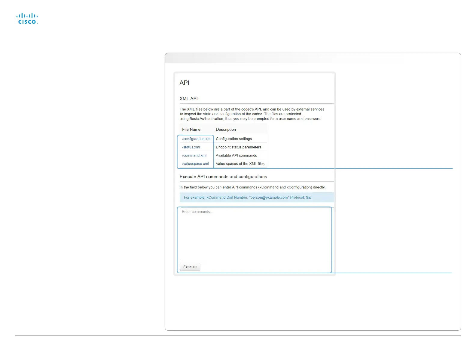The width and height of the screenshot is (476, 358).
Task: Select the 'Available API commands' description cell
Action: (236, 155)
